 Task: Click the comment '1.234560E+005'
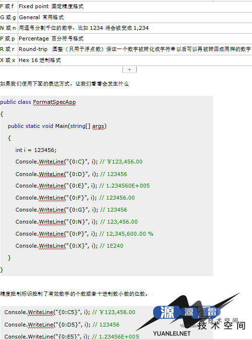[x=128, y=186]
